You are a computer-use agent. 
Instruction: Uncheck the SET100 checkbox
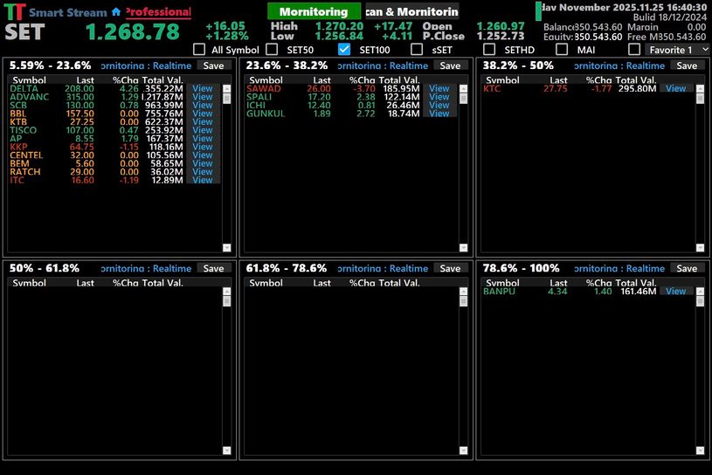(x=344, y=50)
